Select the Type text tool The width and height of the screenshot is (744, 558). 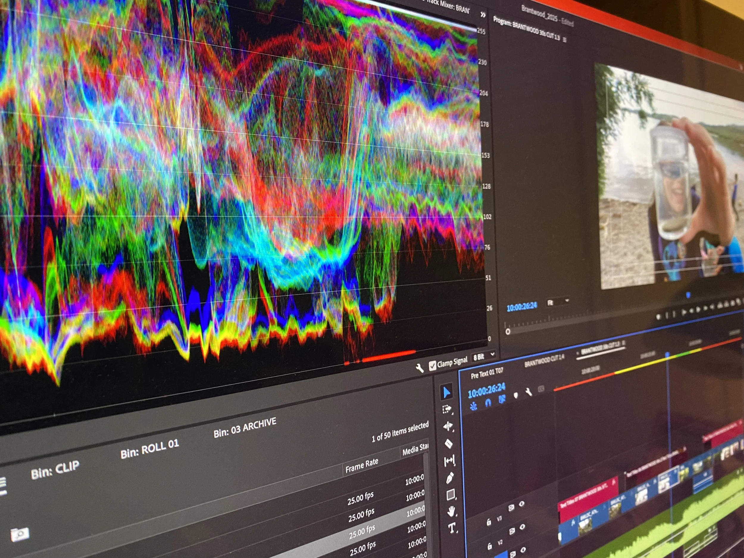[x=452, y=528]
